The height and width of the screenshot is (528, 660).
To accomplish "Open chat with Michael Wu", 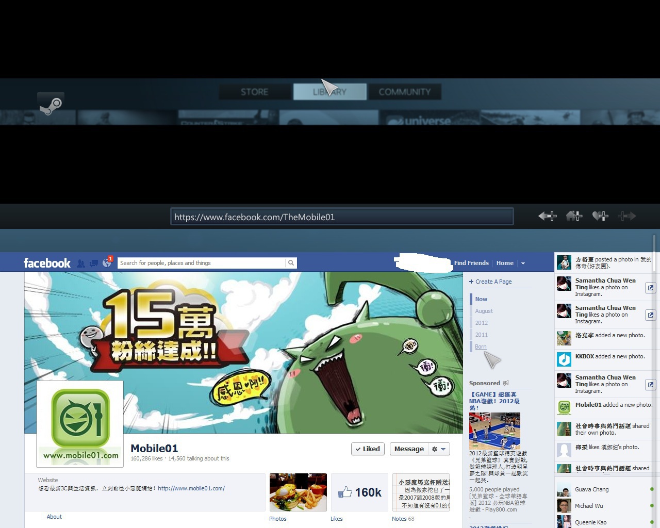I will tap(606, 506).
